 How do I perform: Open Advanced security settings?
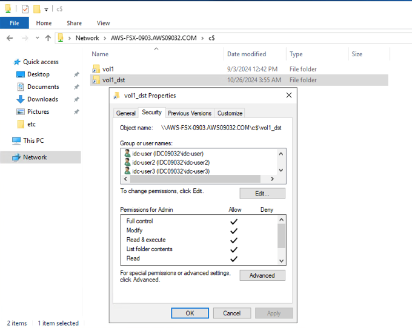point(262,275)
